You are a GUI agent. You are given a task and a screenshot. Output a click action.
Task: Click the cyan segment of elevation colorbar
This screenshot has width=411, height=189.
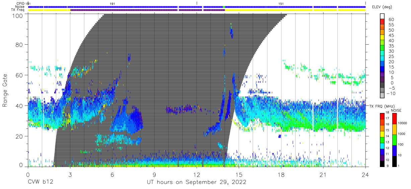[x=383, y=59]
